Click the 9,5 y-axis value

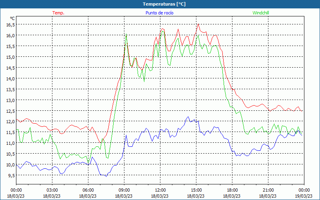coord(11,176)
